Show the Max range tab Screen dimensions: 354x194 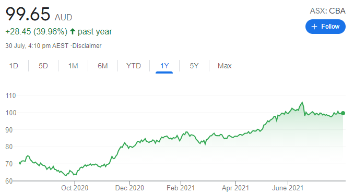pyautogui.click(x=225, y=66)
